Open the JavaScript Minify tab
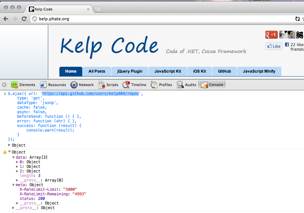 tap(259, 71)
